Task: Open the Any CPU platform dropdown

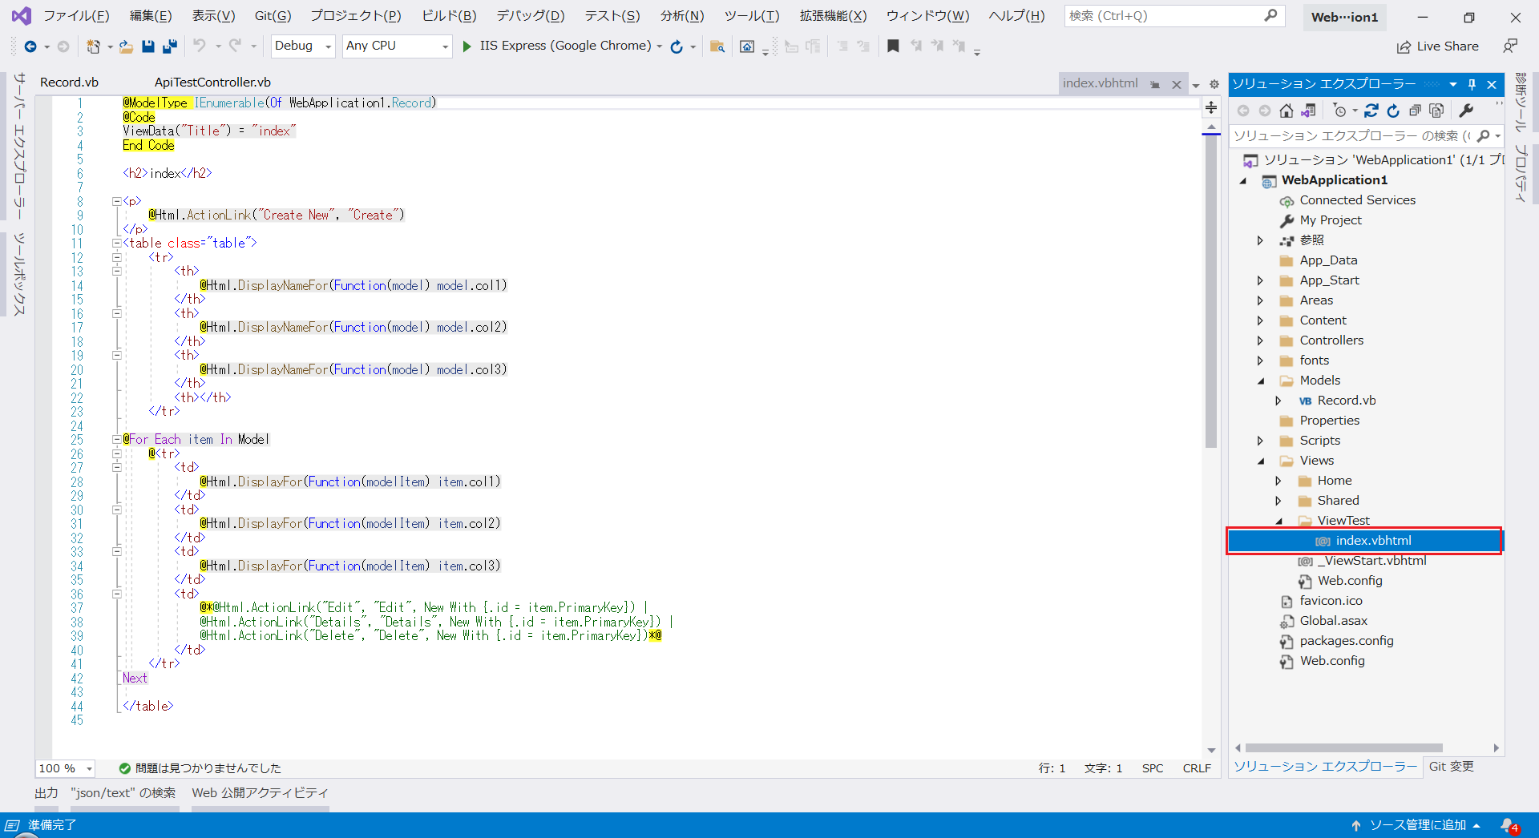Action: pyautogui.click(x=445, y=46)
